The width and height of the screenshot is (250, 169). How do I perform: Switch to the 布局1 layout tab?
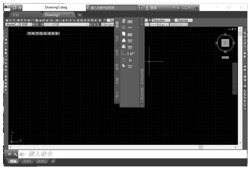pos(27,161)
